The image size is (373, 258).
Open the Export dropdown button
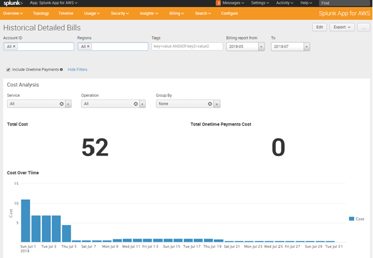(x=342, y=27)
